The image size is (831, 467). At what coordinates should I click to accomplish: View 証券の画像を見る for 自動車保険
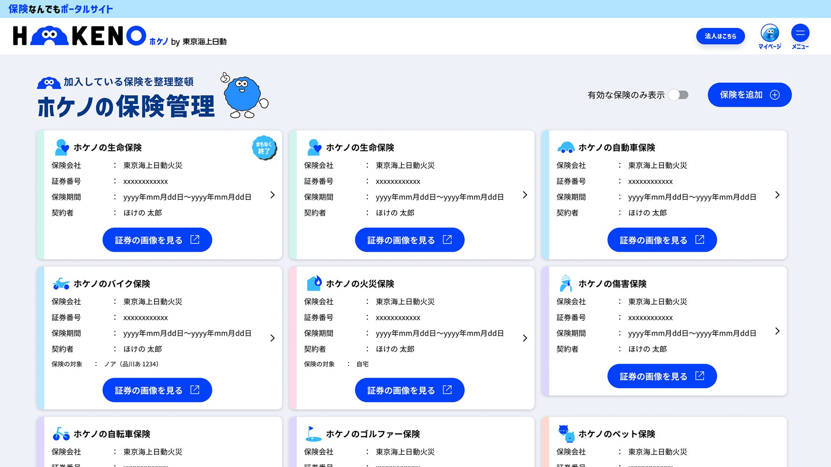[x=662, y=240]
